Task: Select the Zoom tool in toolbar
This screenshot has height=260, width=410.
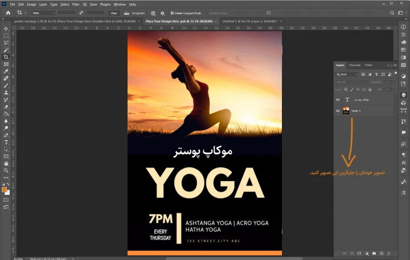Action: (6, 170)
